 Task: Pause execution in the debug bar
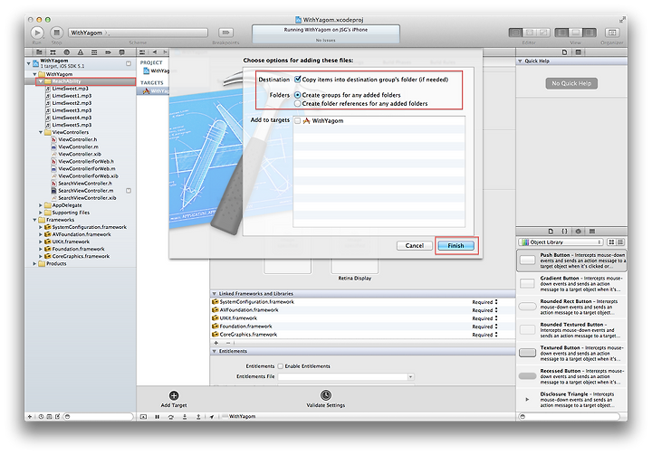pos(158,416)
